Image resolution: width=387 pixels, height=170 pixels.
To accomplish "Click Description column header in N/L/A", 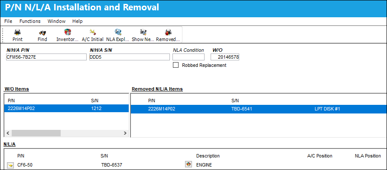I will coord(208,156).
